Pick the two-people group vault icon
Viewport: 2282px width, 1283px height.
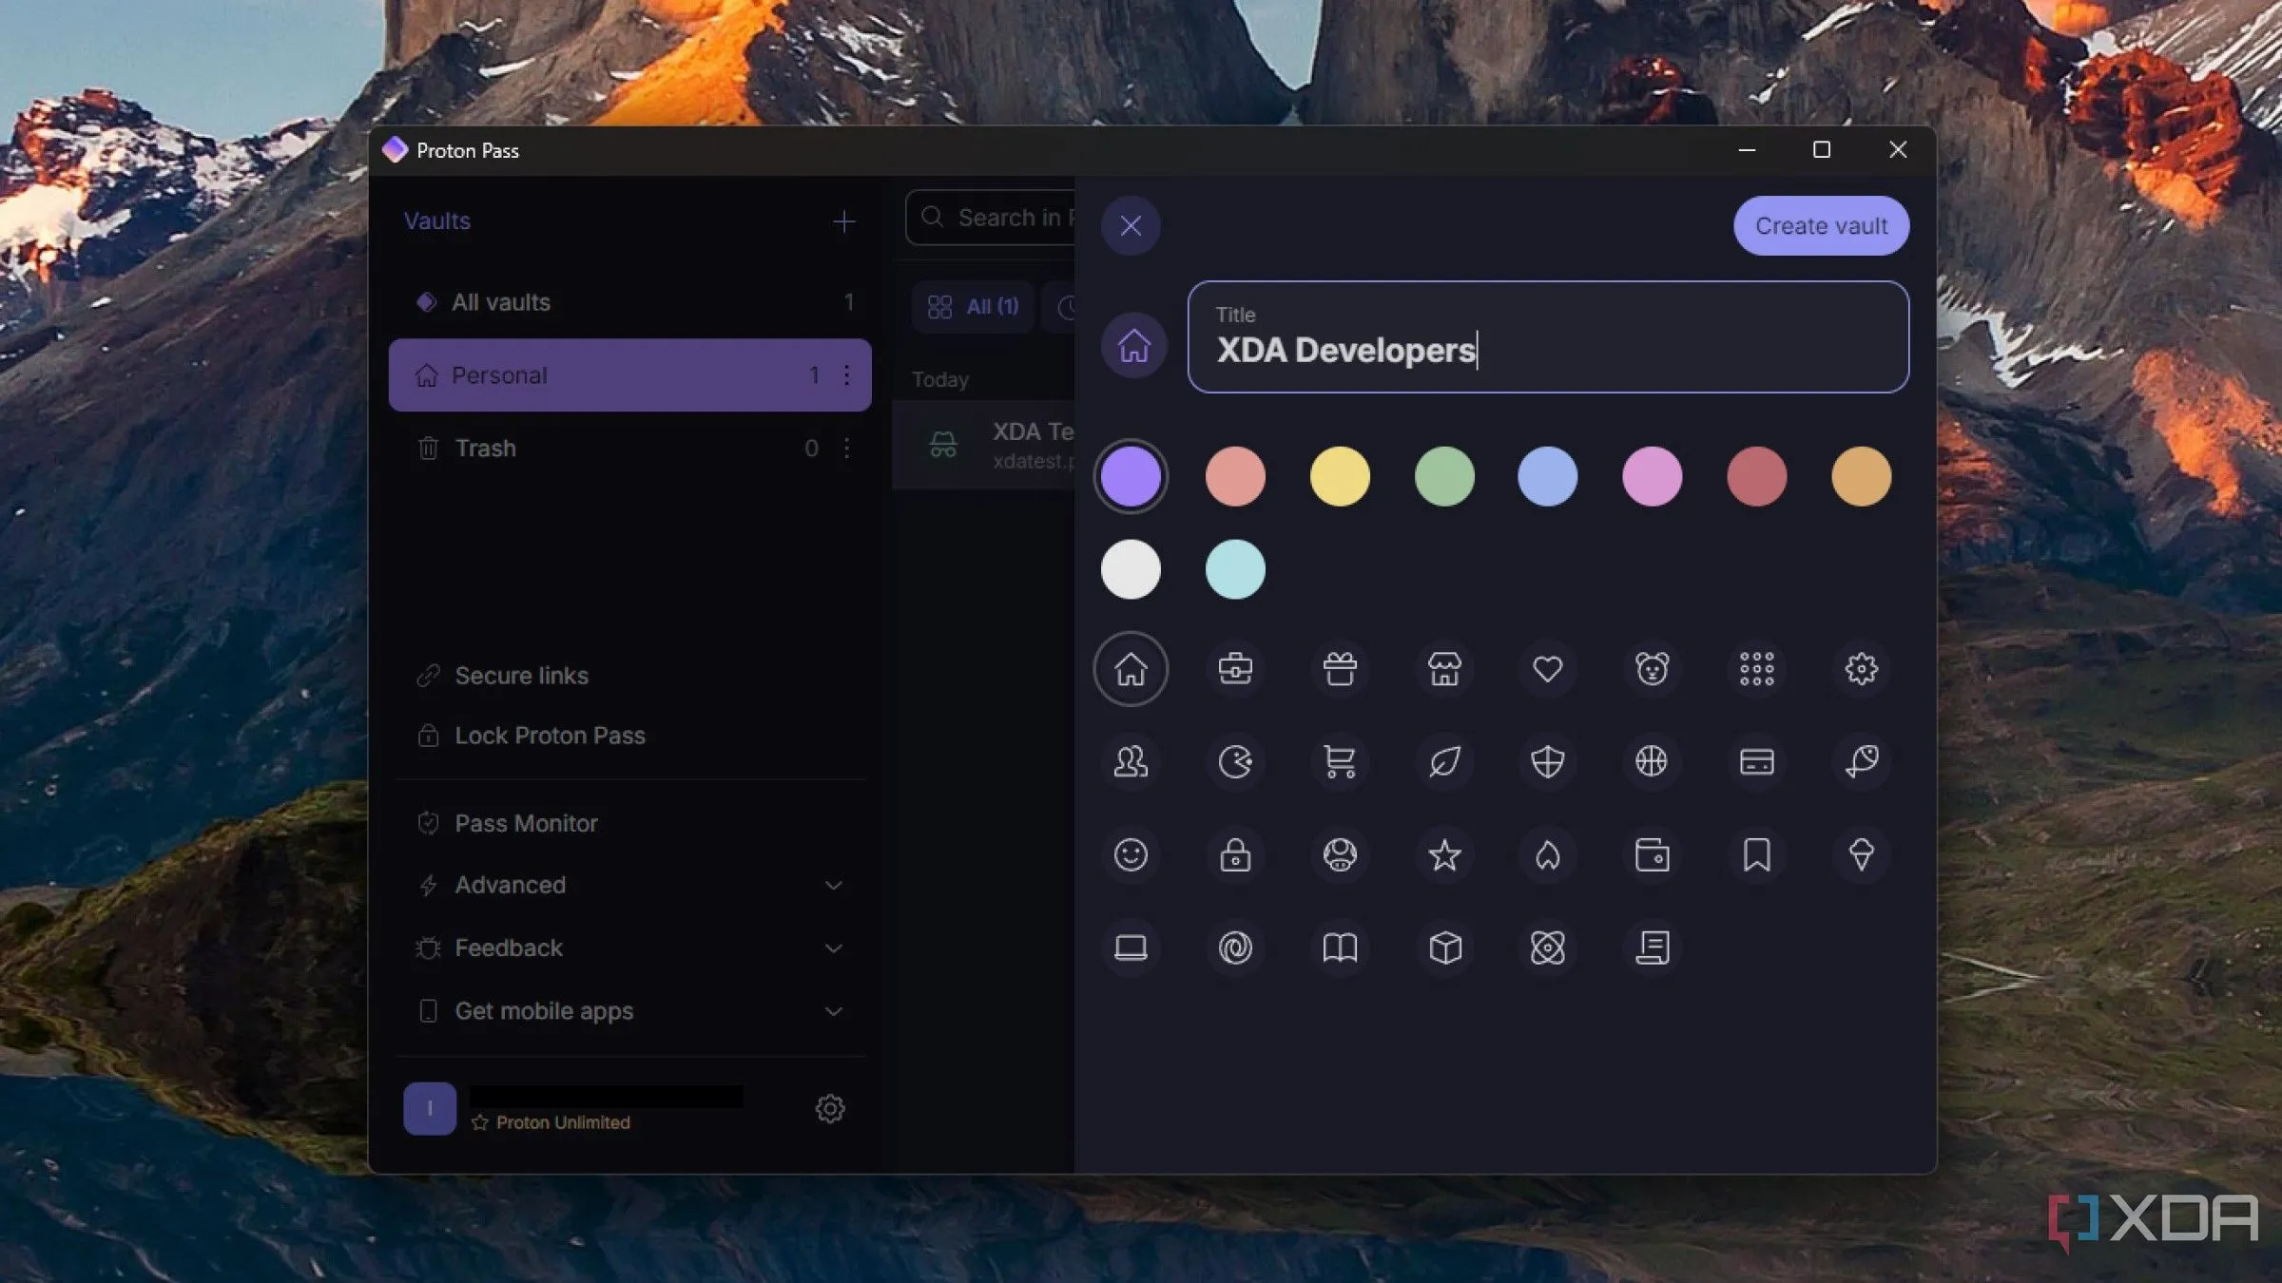click(1131, 761)
